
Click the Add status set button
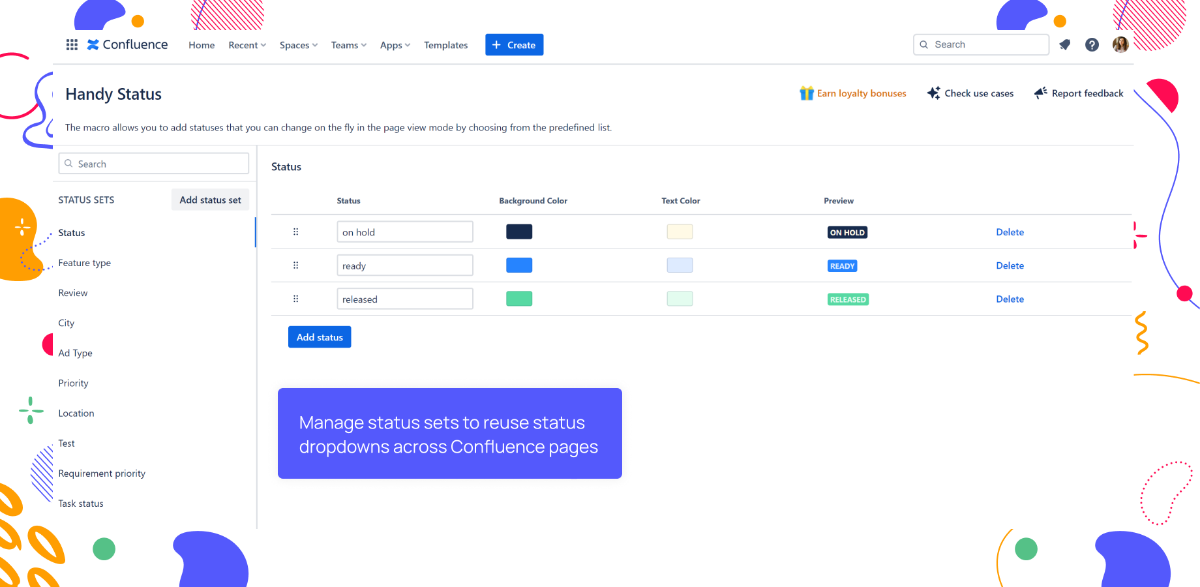[x=210, y=200]
